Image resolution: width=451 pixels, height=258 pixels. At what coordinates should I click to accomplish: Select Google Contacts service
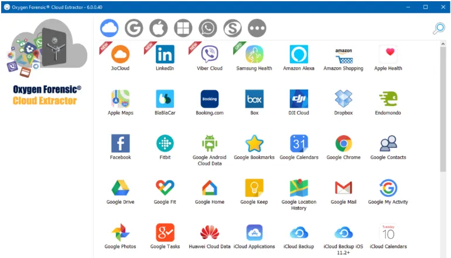(x=388, y=147)
